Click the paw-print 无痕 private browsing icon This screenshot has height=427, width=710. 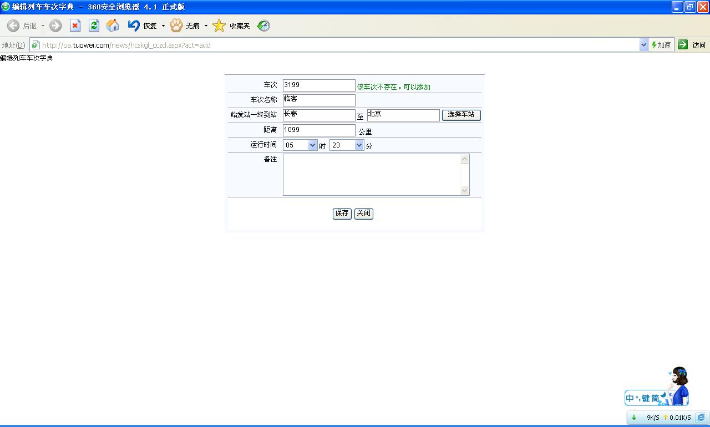click(176, 26)
